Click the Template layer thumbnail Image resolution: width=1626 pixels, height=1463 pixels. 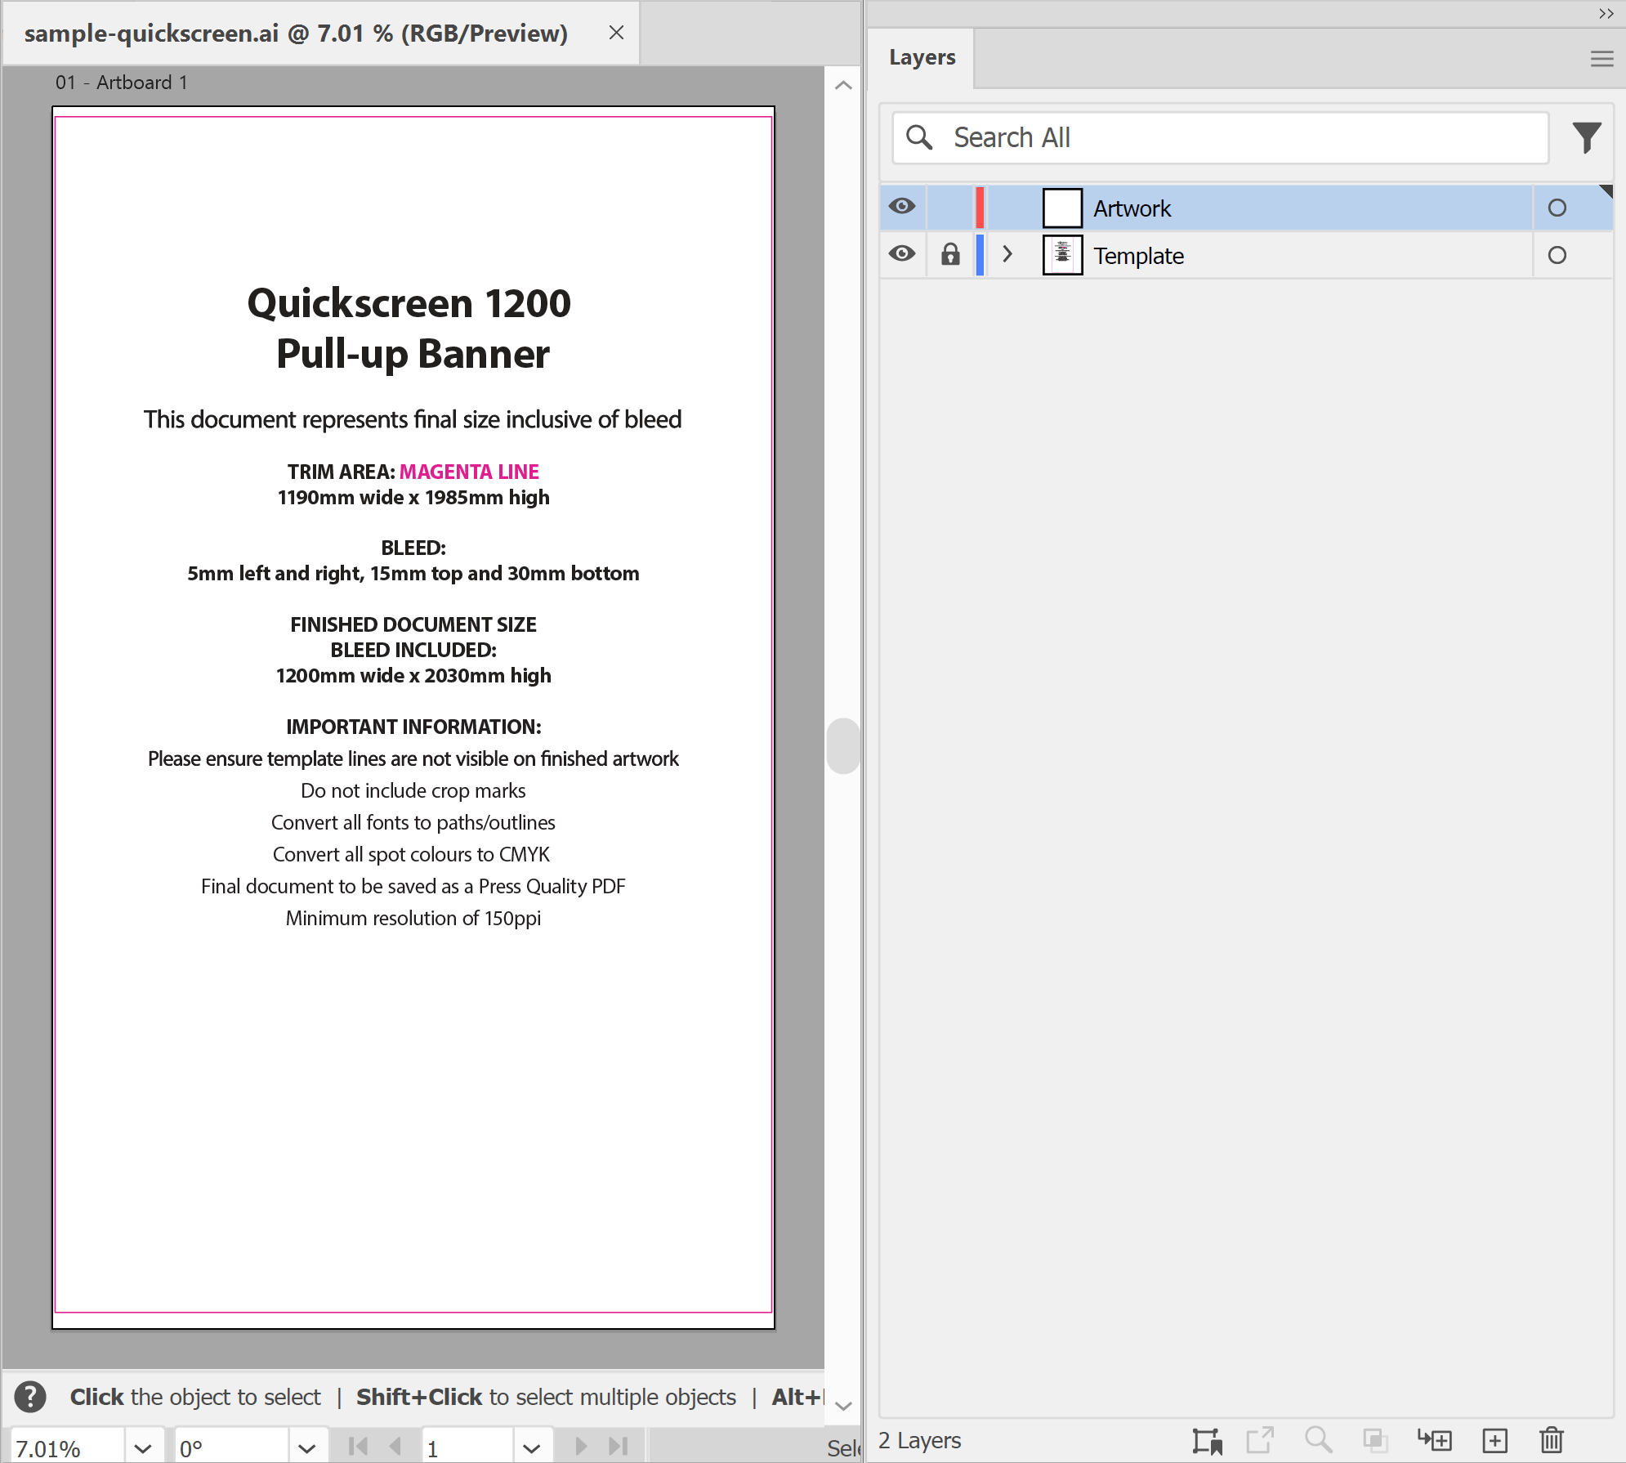pyautogui.click(x=1062, y=255)
